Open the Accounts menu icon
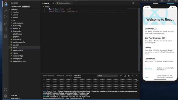Viewport: 178px width, 100px height. [x=6, y=89]
